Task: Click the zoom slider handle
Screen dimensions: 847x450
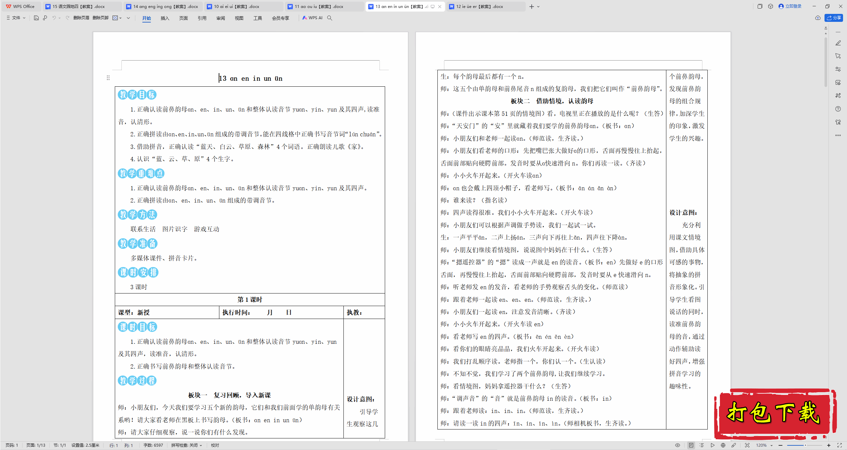Action: click(x=805, y=445)
